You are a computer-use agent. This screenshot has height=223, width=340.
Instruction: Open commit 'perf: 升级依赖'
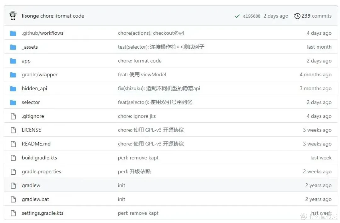click(x=134, y=172)
